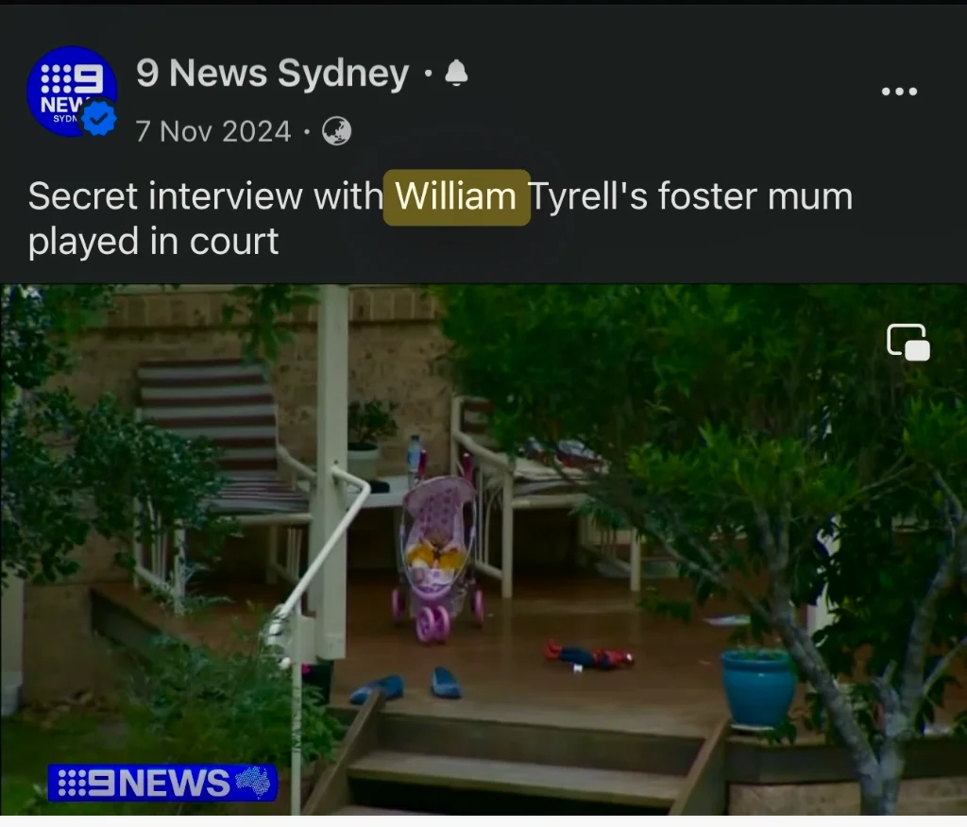Click the pink toy stroller in video

[x=436, y=558]
